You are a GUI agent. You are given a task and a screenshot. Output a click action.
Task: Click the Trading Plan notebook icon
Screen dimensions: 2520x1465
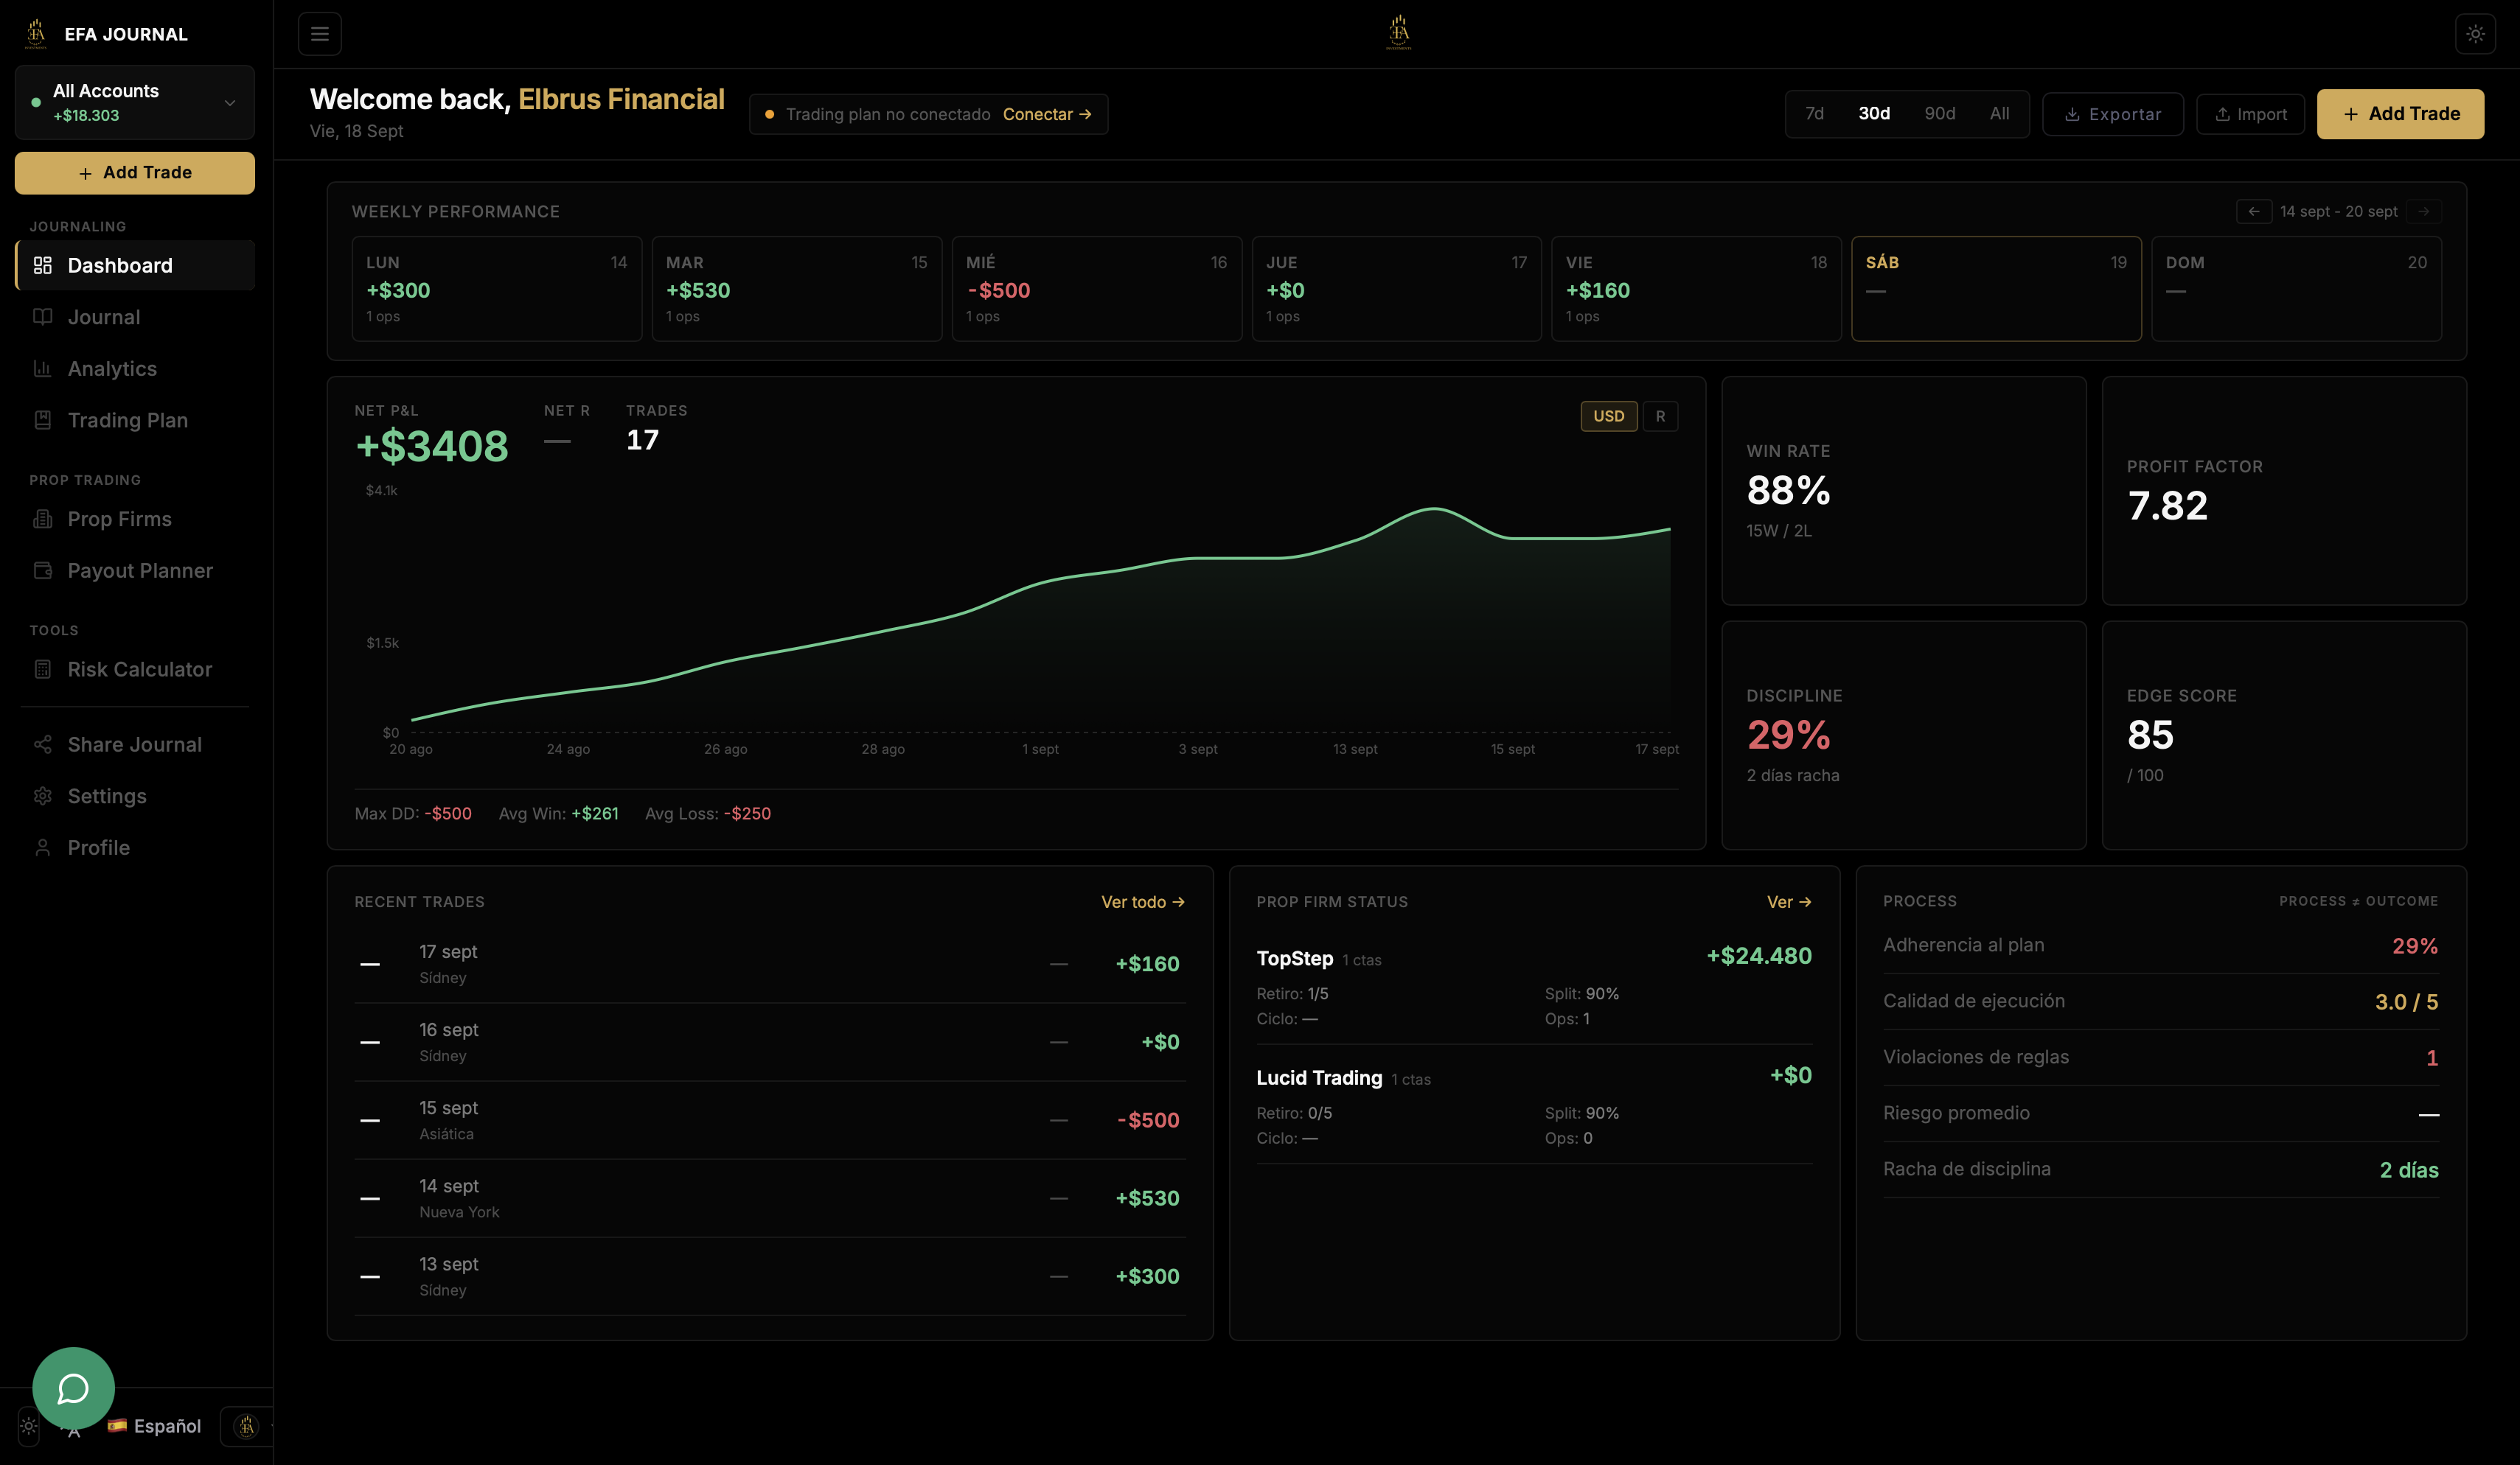[x=42, y=420]
